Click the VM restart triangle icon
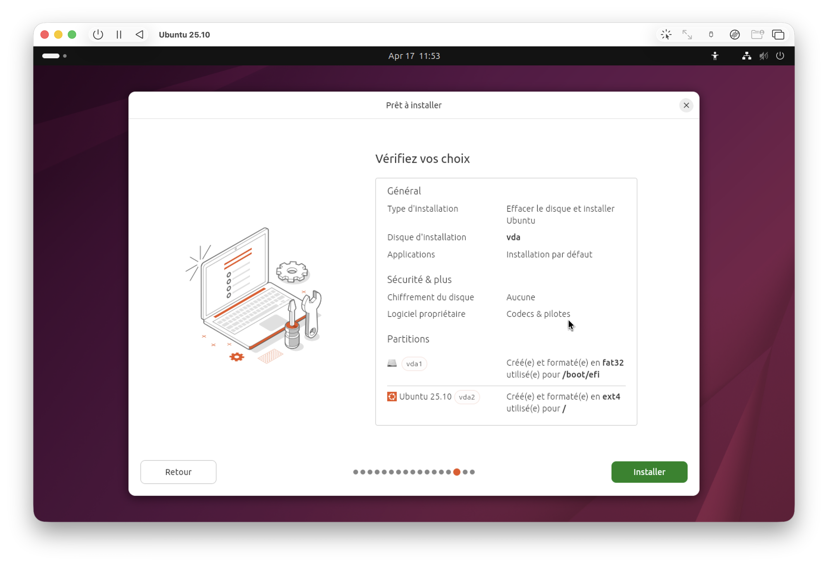The image size is (828, 566). click(x=140, y=35)
